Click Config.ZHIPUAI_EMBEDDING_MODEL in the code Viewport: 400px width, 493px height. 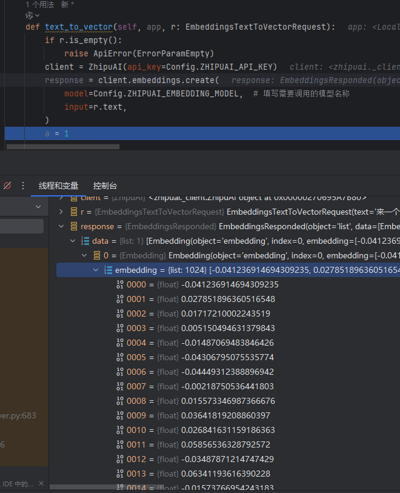[x=166, y=94]
